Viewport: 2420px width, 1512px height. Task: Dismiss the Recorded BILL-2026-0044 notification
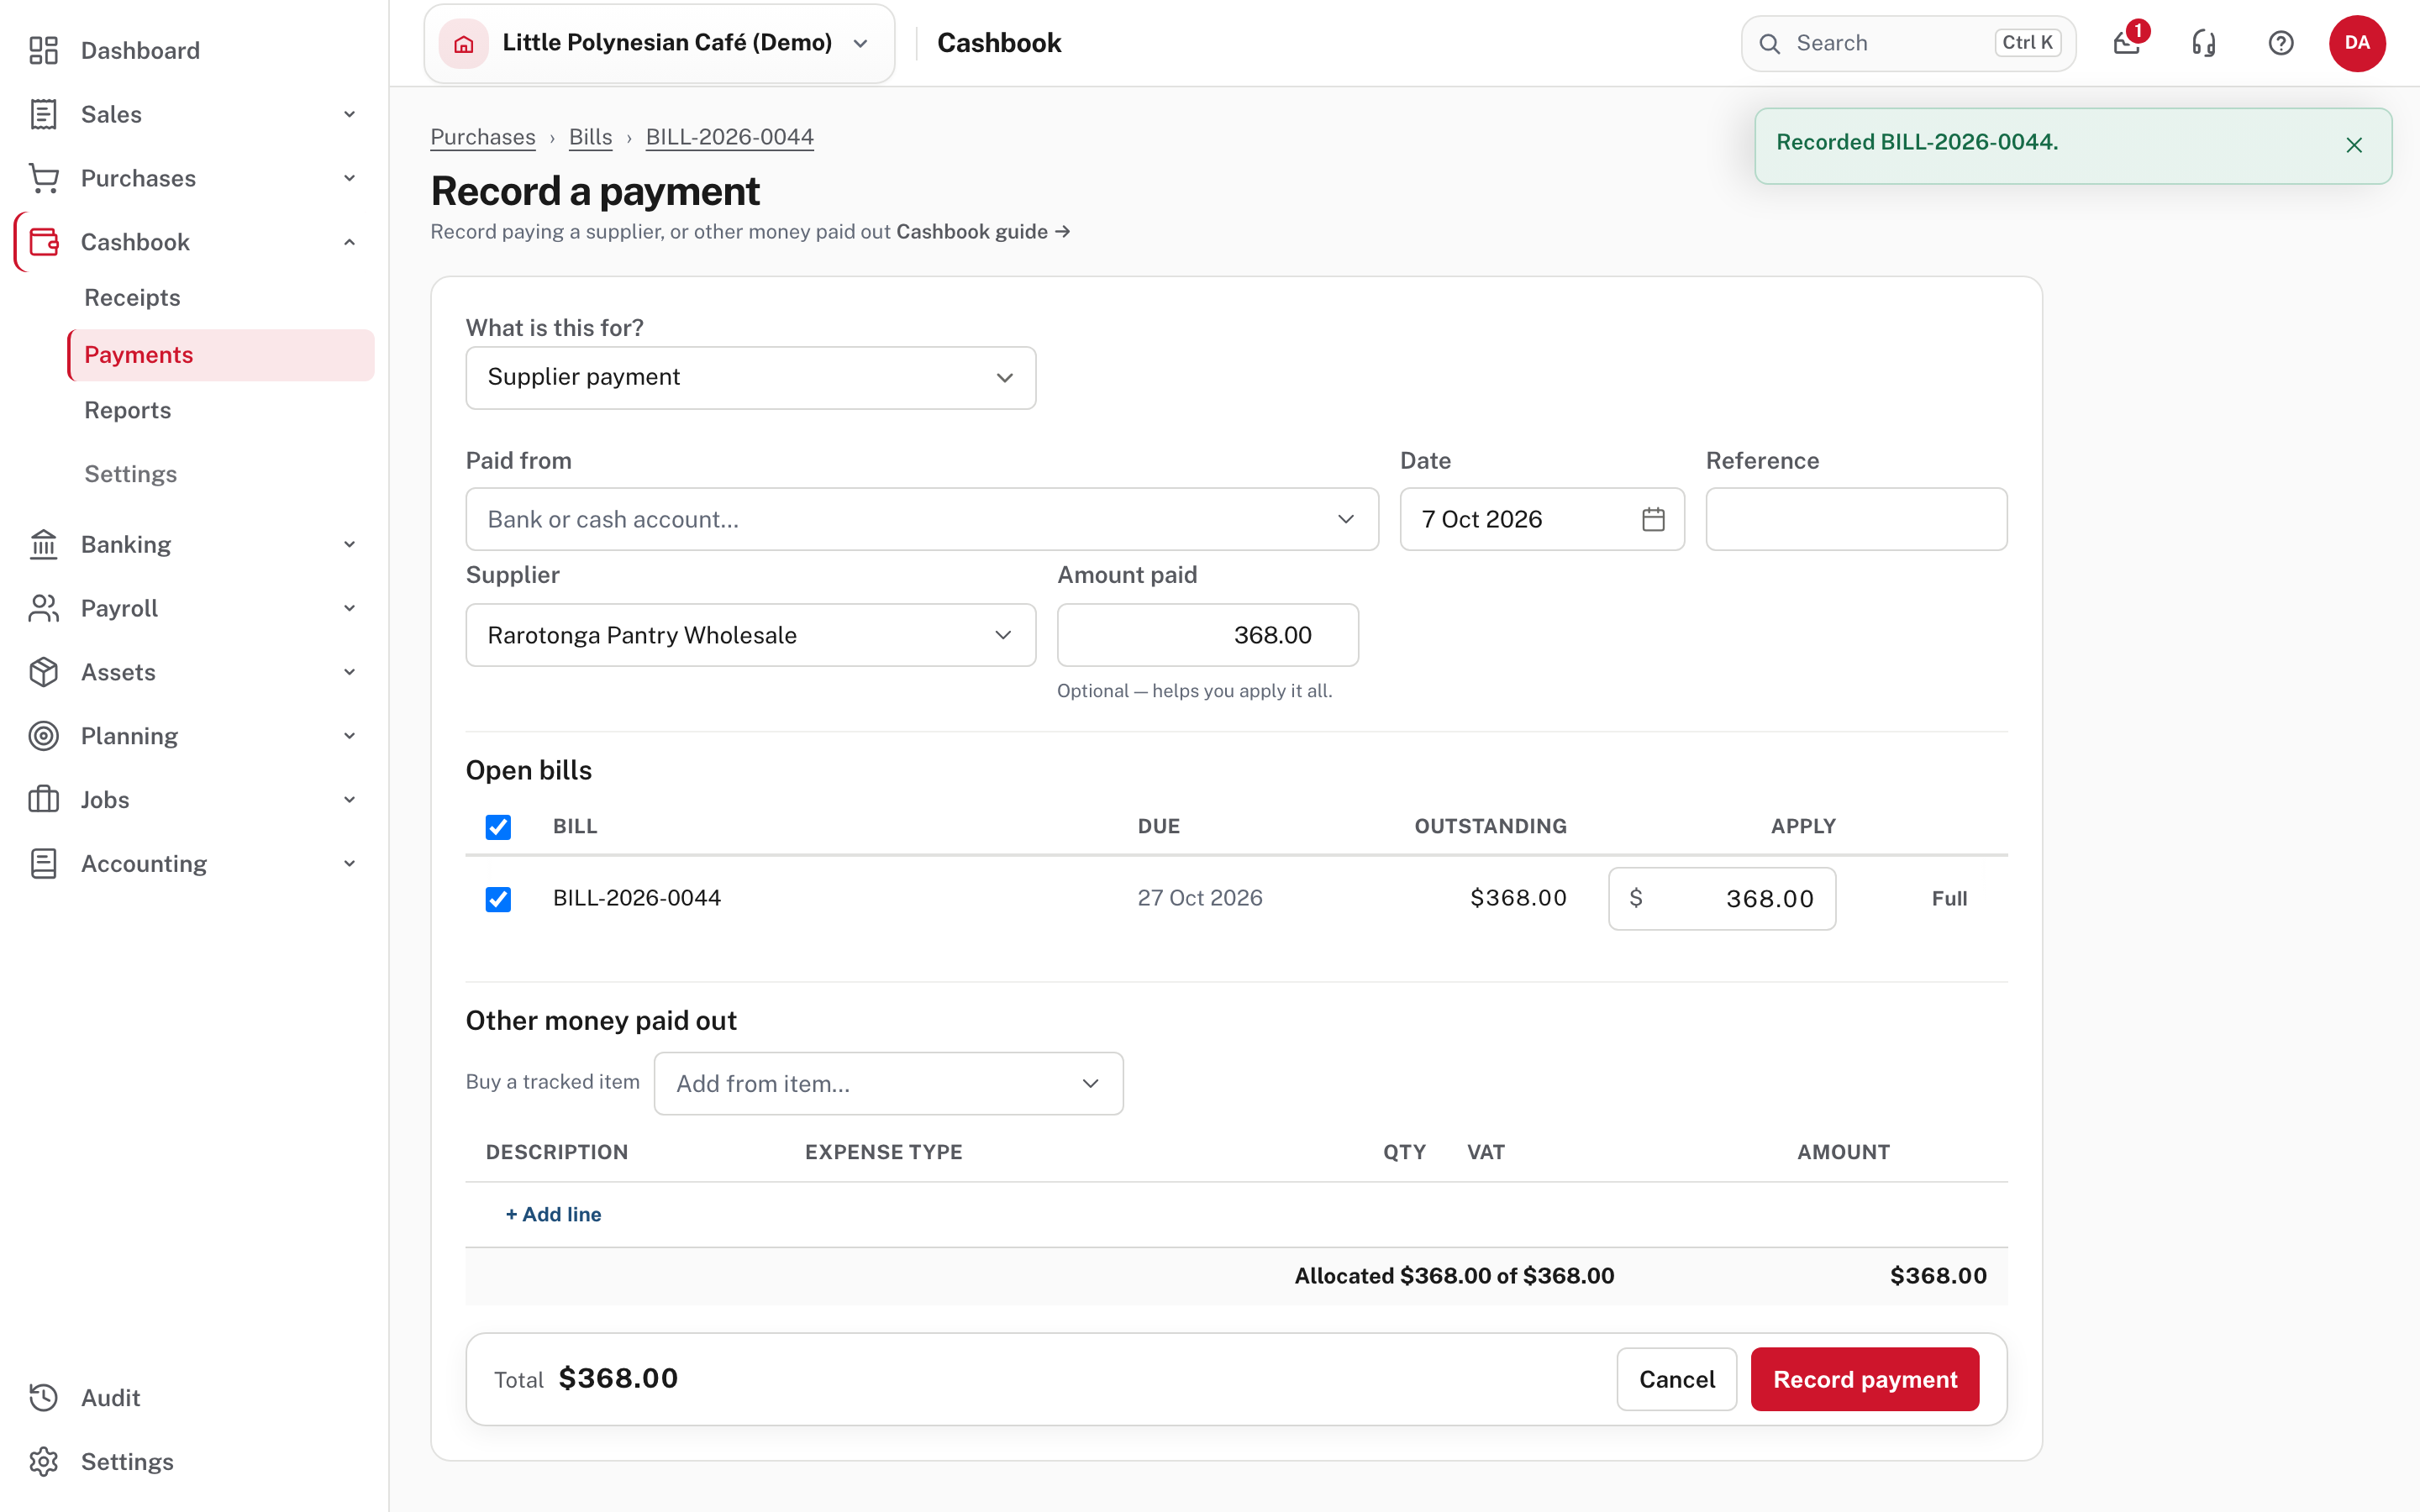(2354, 145)
